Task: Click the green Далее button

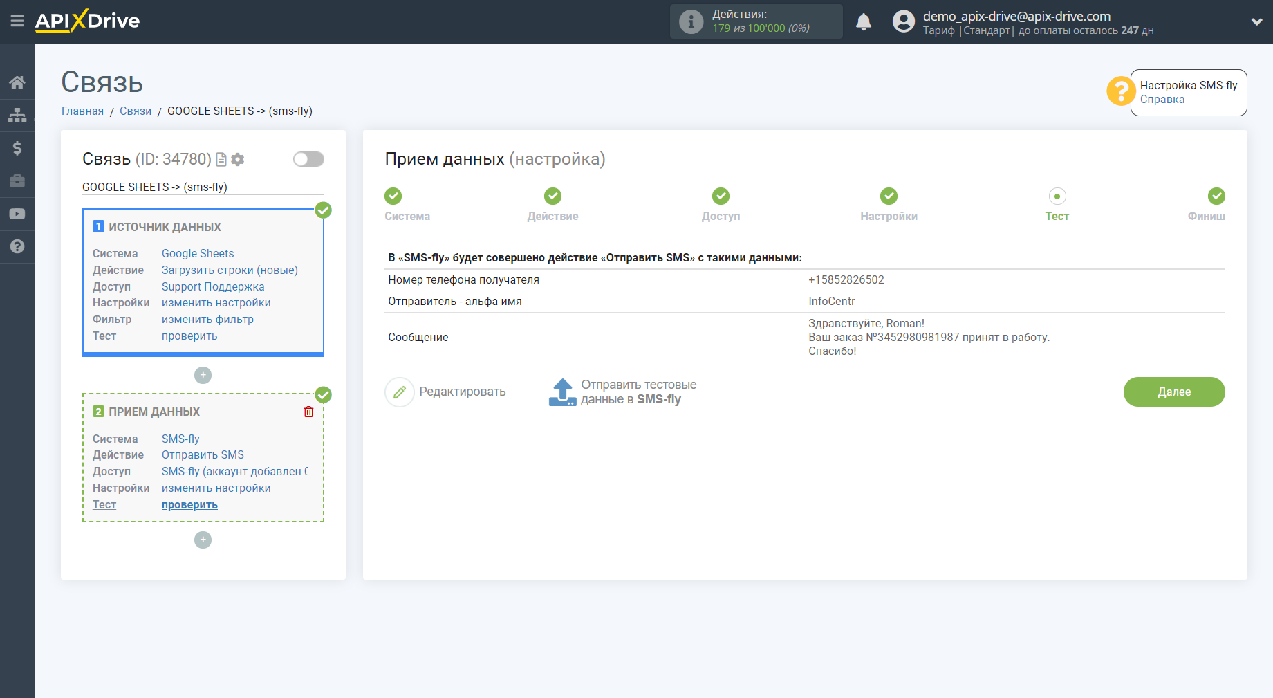Action: [x=1174, y=392]
